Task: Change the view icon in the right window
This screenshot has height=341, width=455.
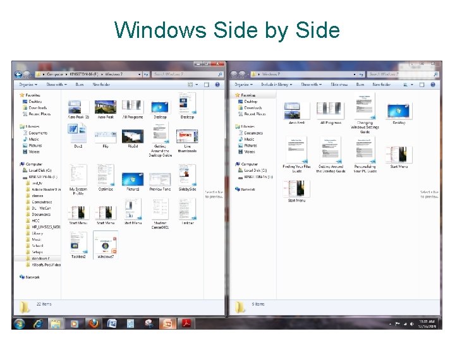Action: click(405, 85)
